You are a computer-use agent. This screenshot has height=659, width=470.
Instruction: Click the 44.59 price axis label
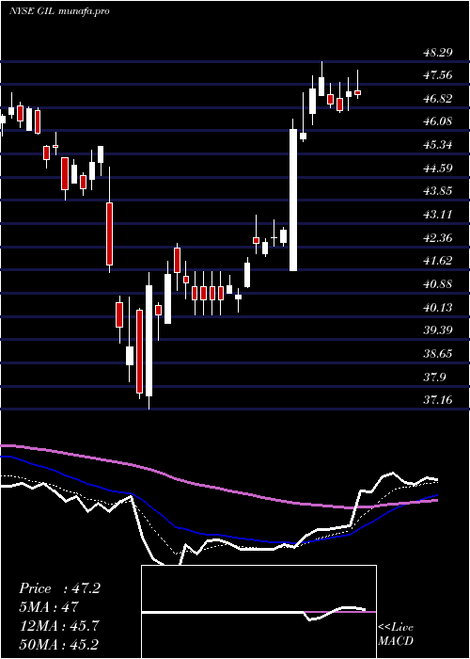(438, 169)
